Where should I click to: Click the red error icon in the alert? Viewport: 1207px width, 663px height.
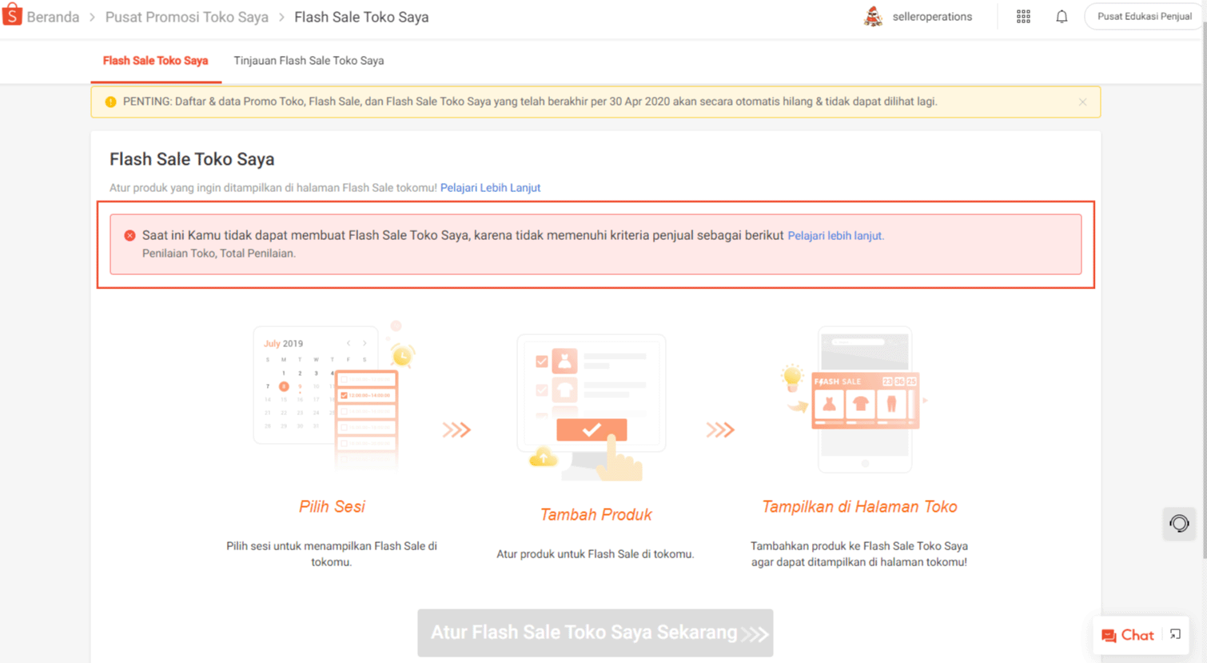click(129, 235)
